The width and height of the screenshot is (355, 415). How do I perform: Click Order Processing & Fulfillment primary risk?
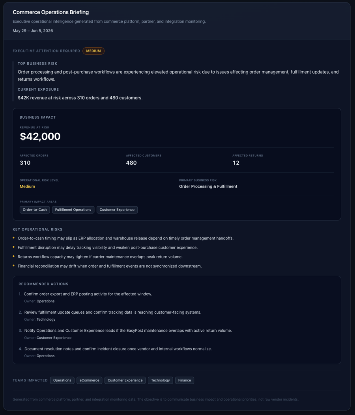pos(208,186)
